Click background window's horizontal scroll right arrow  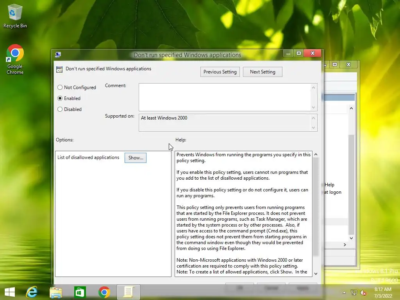pos(345,245)
